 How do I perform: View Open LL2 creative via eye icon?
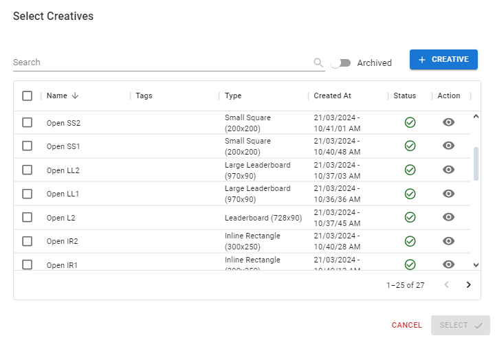point(448,170)
